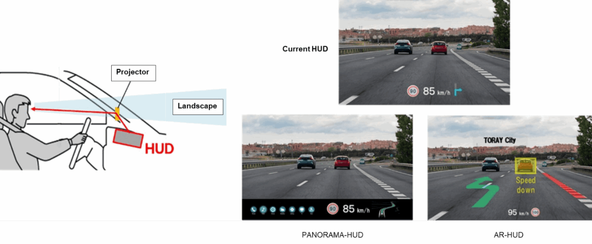
Task: Click the Projector label box
Action: (x=133, y=72)
